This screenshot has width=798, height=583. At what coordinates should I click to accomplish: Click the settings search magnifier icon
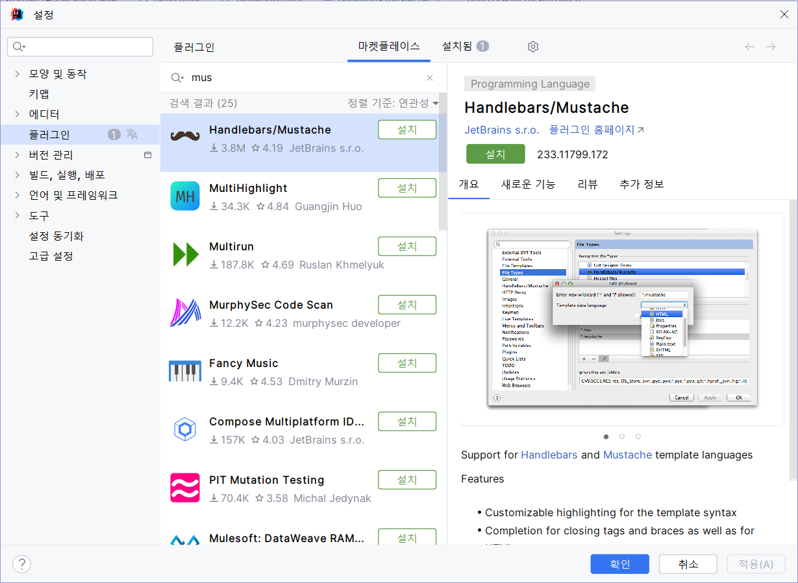click(x=19, y=47)
